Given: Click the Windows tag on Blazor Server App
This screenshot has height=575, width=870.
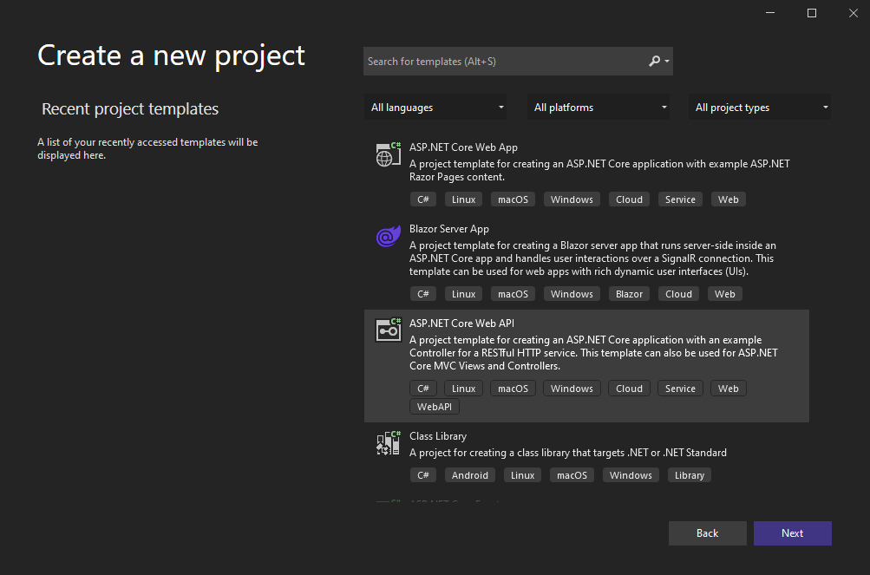Looking at the screenshot, I should click(x=572, y=294).
